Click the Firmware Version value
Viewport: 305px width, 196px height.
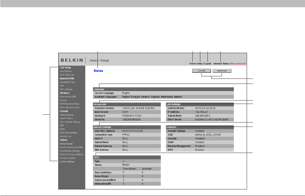tap(138, 108)
